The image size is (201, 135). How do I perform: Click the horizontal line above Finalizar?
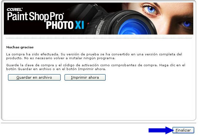[x=99, y=123]
